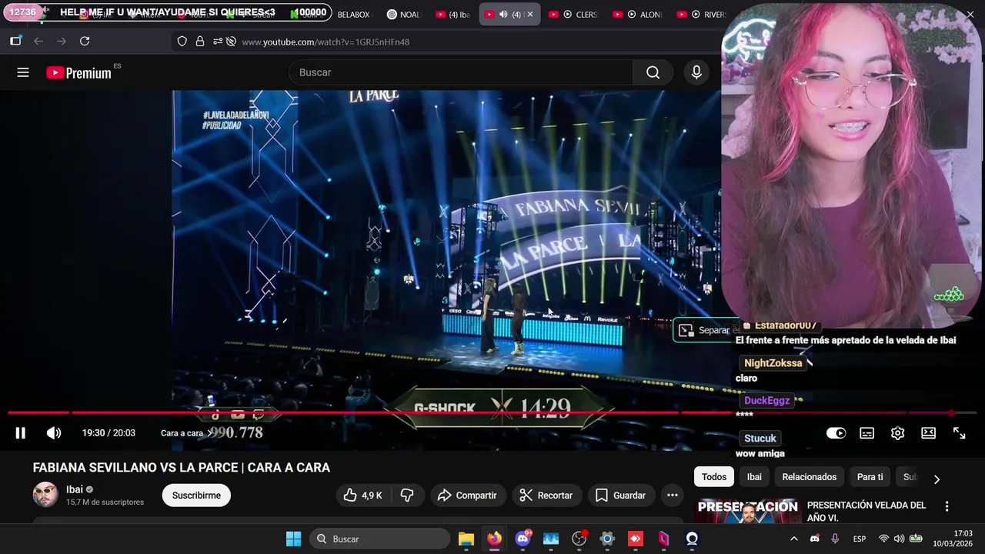Switch to the (4) Iba tab

452,15
